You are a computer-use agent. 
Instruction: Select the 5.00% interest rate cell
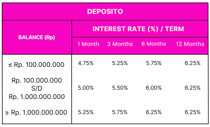(85, 88)
